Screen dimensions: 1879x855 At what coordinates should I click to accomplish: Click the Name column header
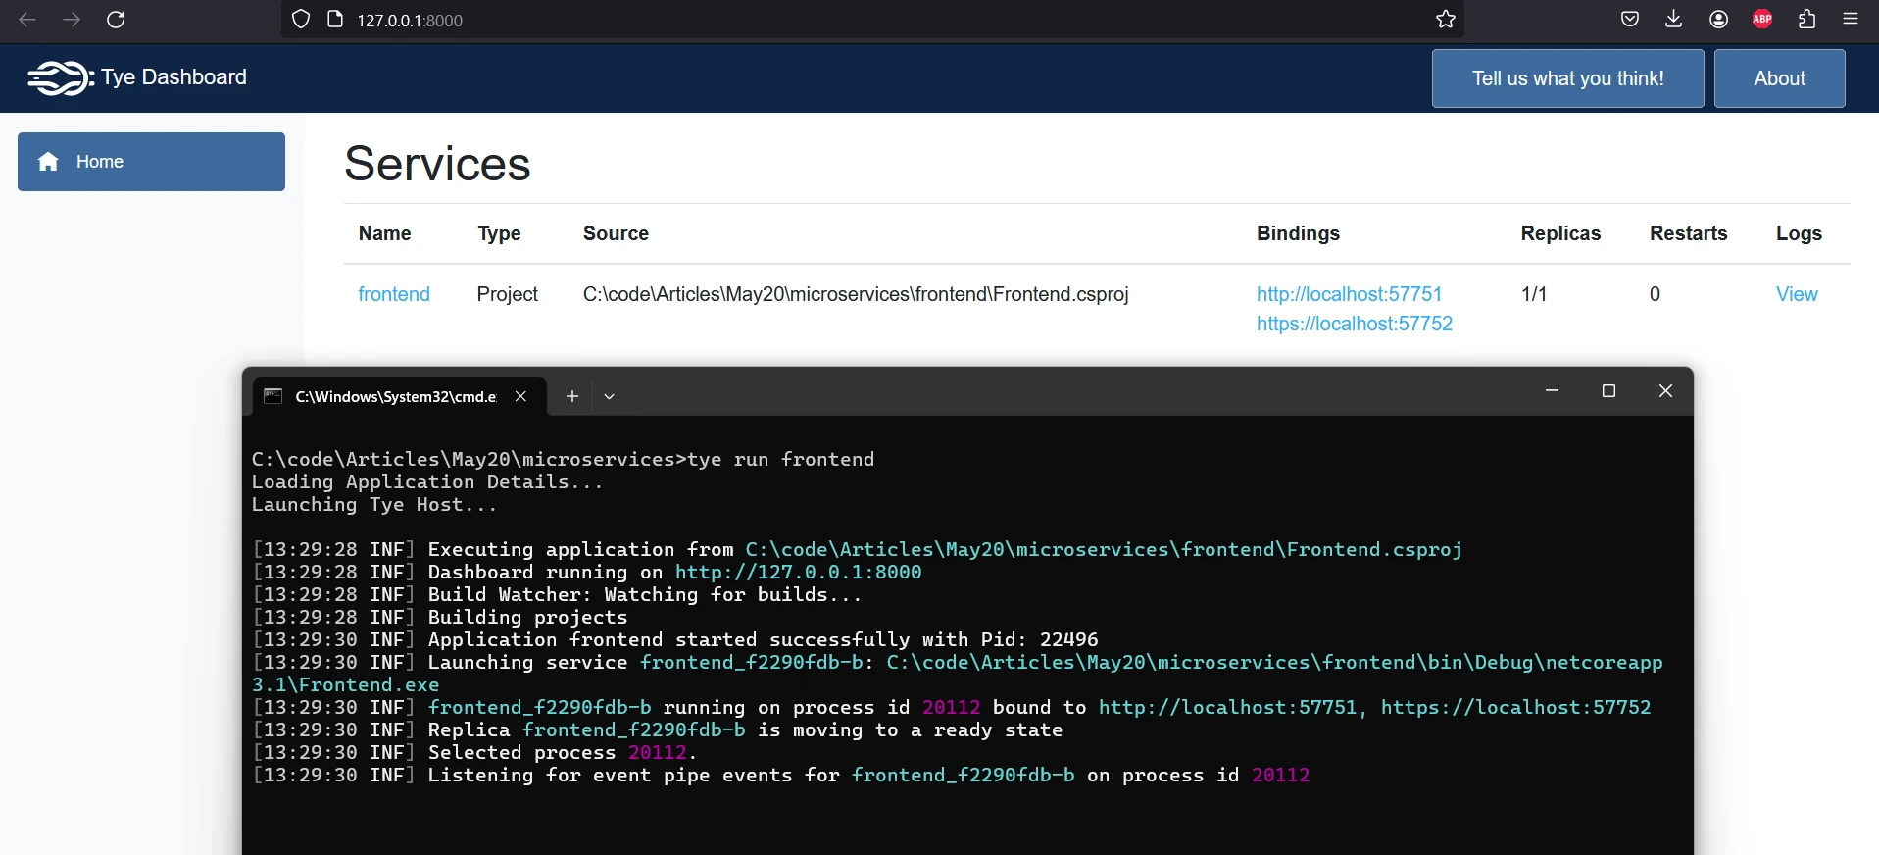click(x=384, y=233)
